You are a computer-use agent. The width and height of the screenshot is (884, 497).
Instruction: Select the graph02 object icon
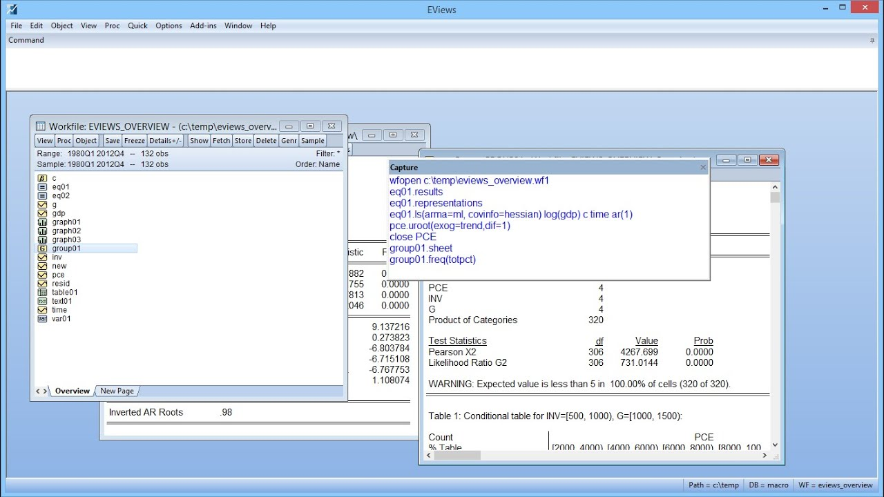click(42, 231)
